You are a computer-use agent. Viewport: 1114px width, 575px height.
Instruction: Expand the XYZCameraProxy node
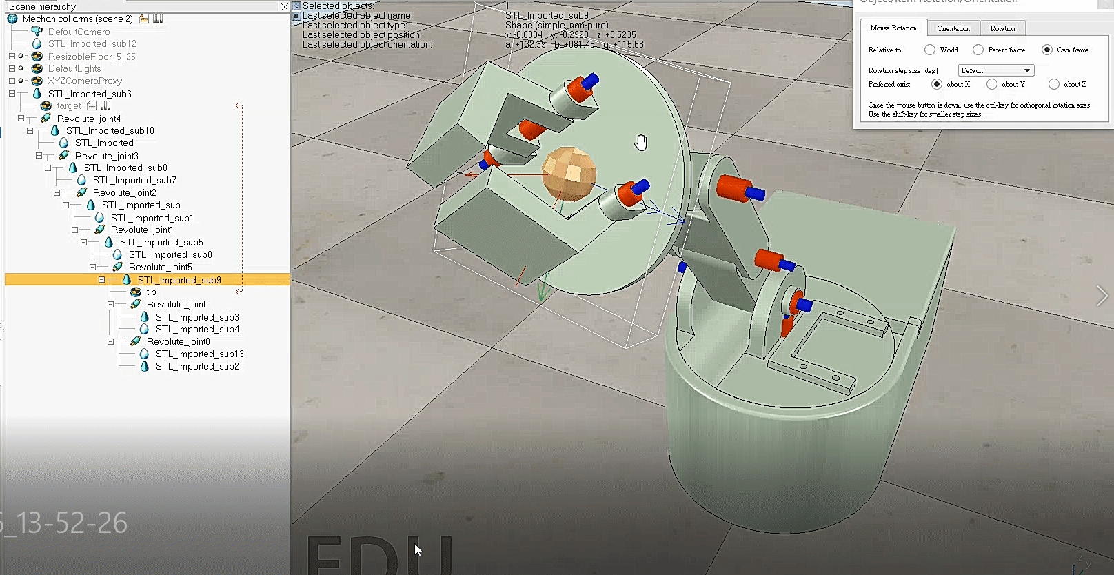click(x=12, y=81)
